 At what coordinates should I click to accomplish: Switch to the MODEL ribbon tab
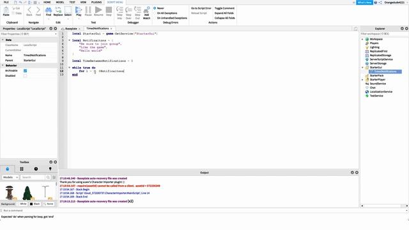[x=60, y=2]
